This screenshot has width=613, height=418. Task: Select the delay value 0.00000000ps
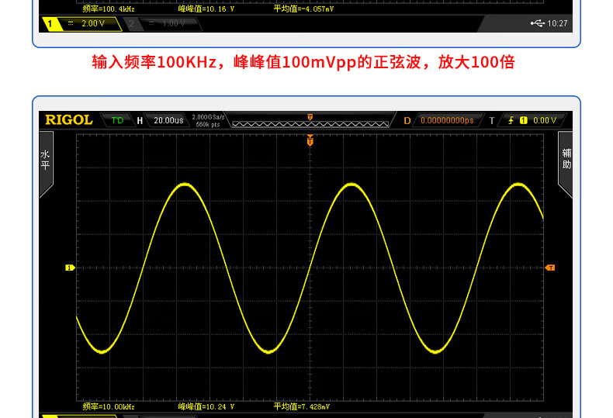point(446,120)
